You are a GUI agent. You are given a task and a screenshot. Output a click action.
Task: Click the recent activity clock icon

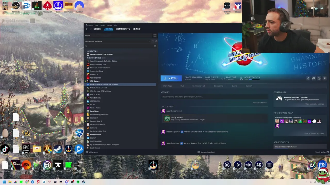coord(153,41)
